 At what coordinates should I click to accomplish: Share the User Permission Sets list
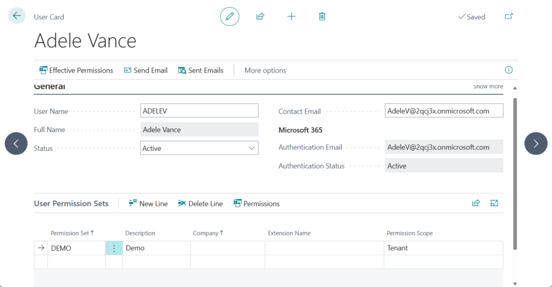pos(475,203)
